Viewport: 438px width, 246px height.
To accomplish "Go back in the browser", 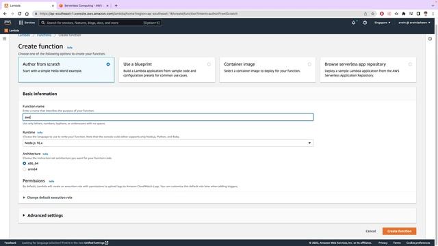I will tap(5, 14).
